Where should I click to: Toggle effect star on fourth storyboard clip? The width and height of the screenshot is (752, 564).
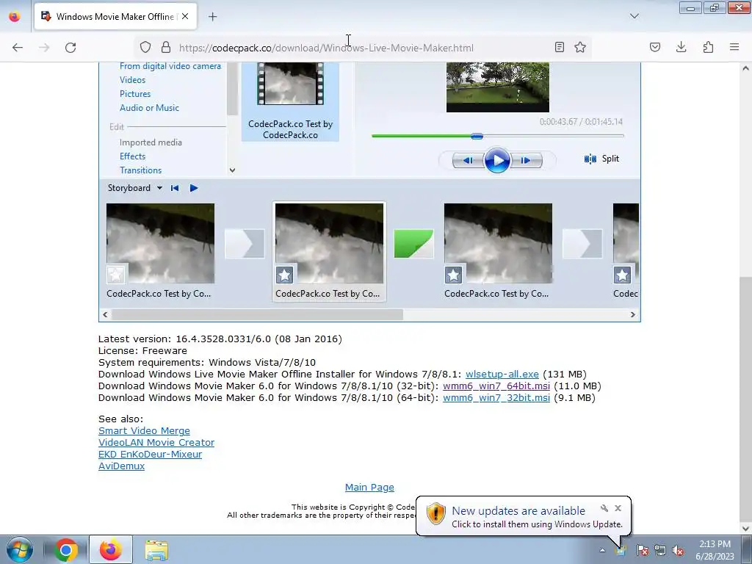pyautogui.click(x=623, y=275)
